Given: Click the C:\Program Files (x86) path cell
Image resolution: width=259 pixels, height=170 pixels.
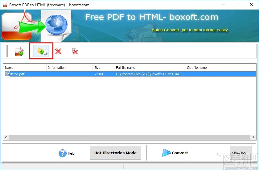Looking at the screenshot, I should [x=149, y=74].
